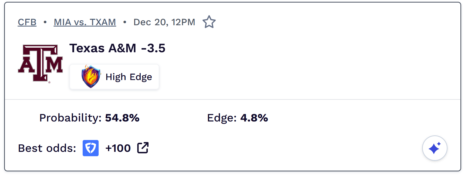463x175 pixels.
Task: Click the Texas A&M team logo
Action: (x=40, y=63)
